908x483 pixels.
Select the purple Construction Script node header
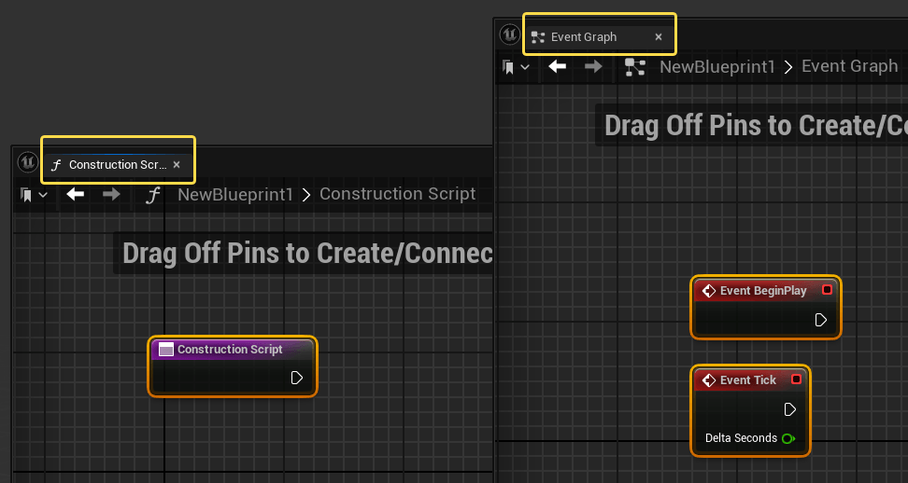[x=233, y=350]
